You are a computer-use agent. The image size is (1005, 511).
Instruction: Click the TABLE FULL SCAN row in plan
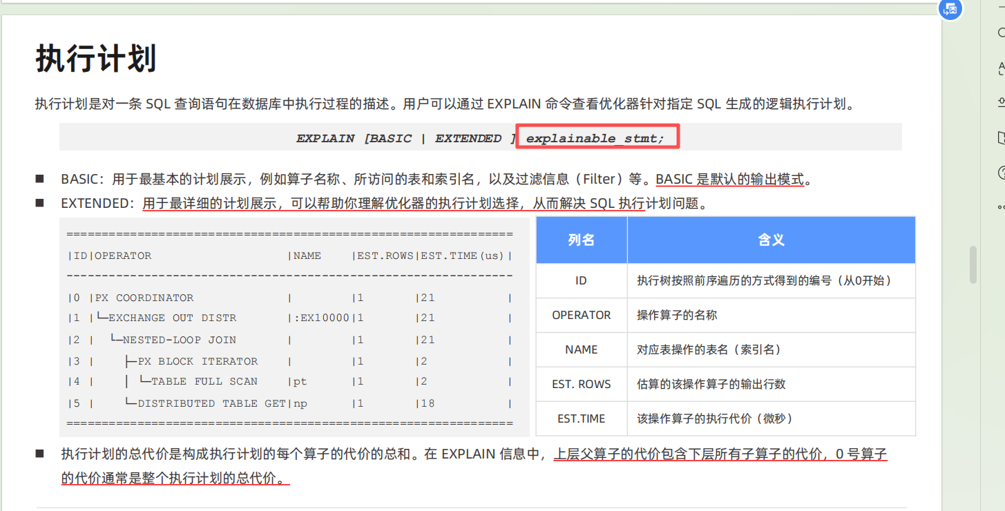[204, 381]
